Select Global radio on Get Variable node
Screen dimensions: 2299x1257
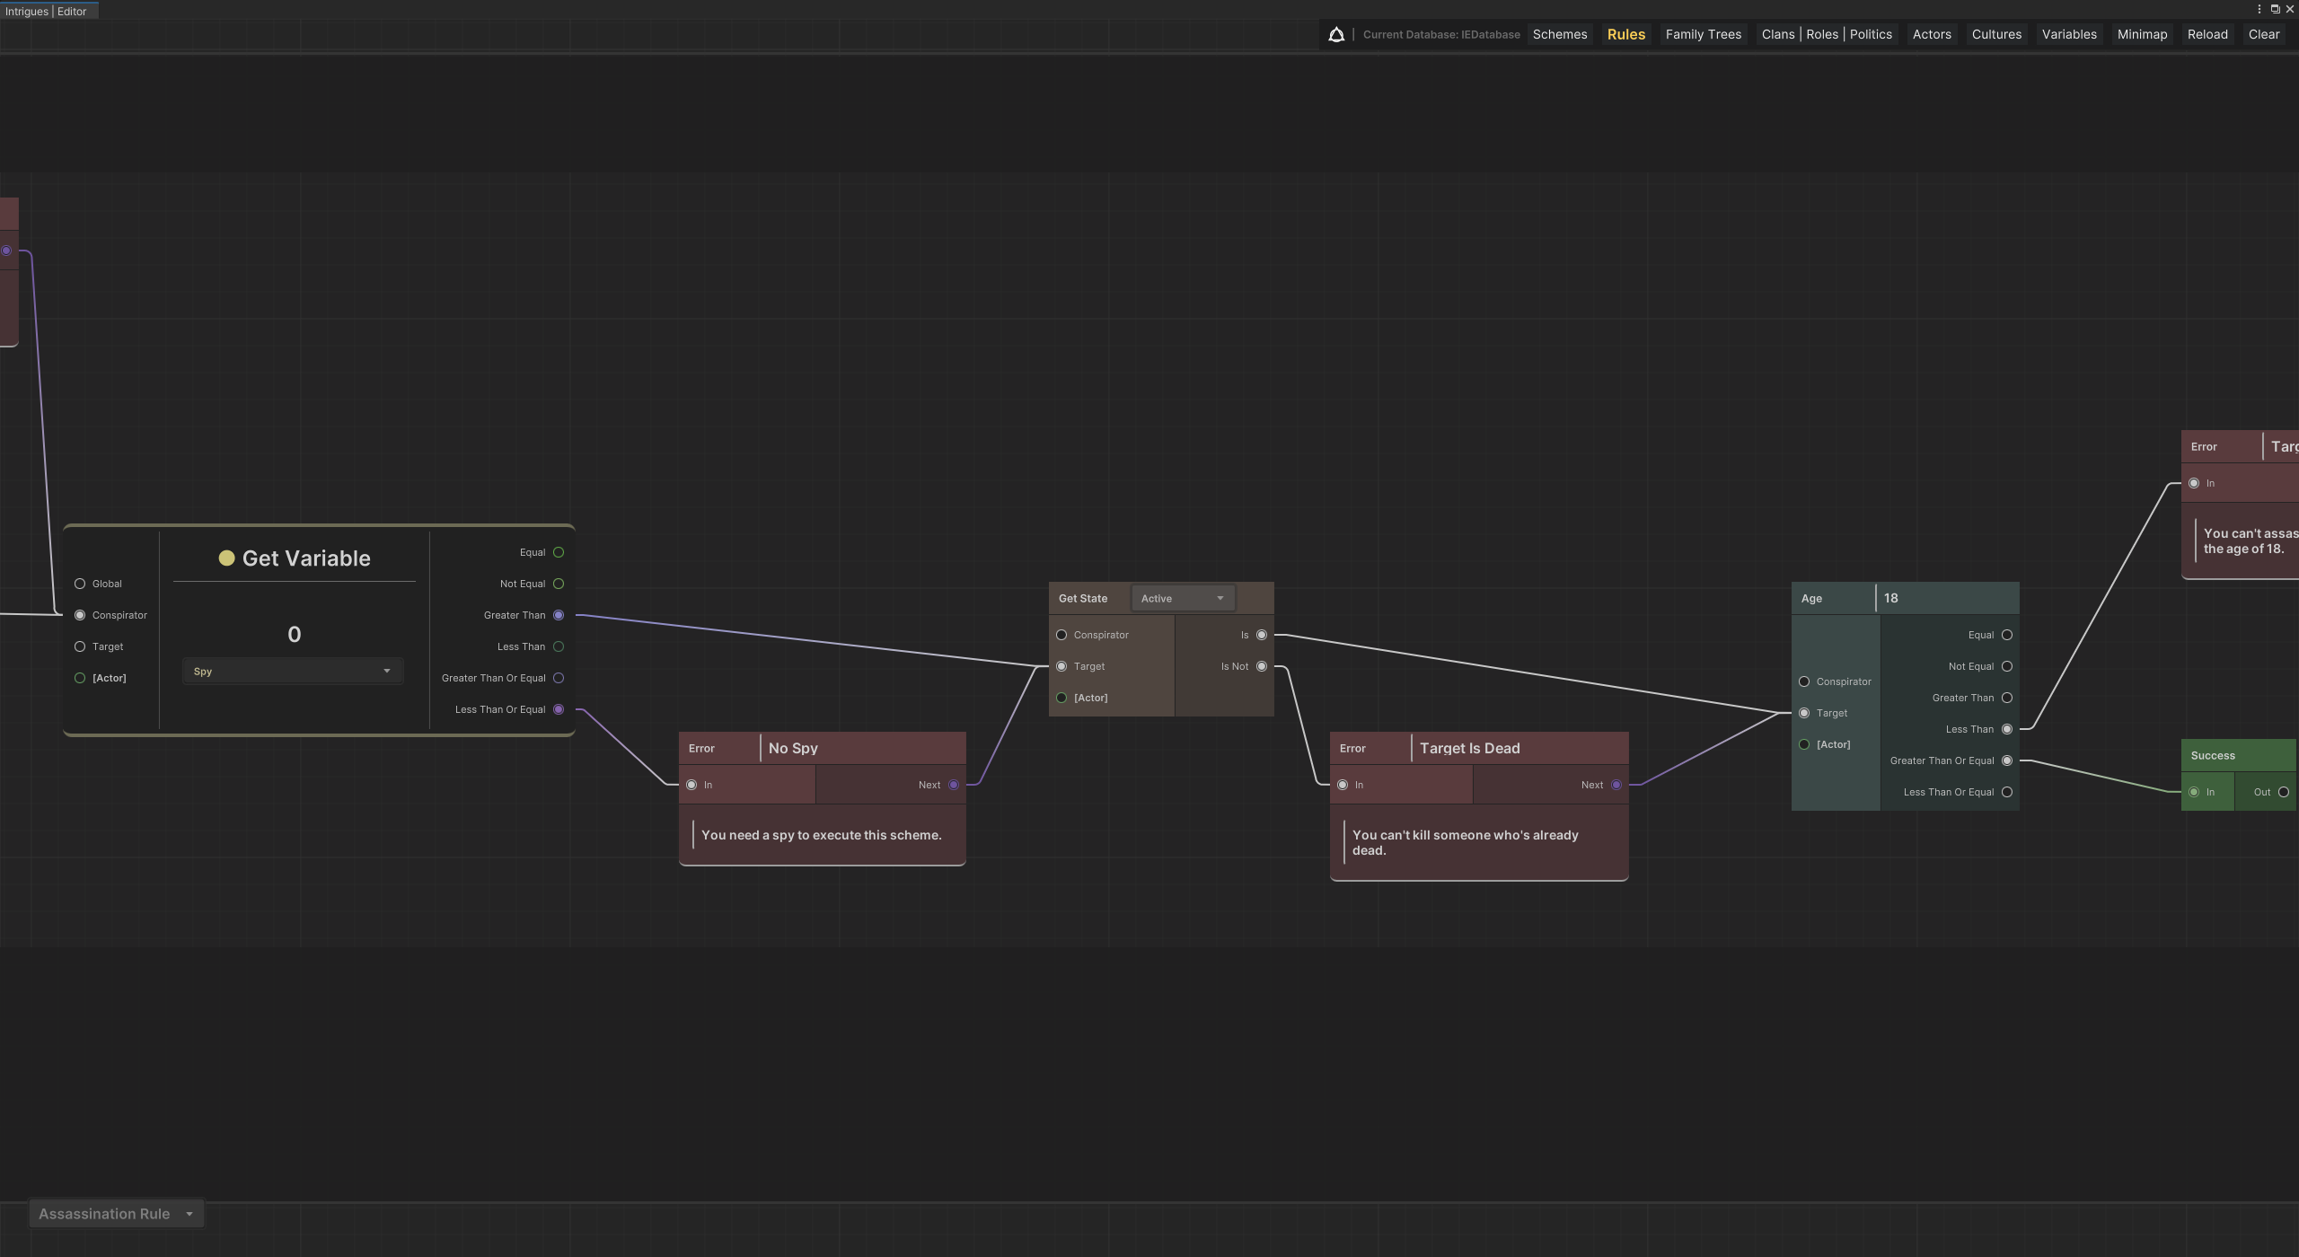click(x=80, y=584)
